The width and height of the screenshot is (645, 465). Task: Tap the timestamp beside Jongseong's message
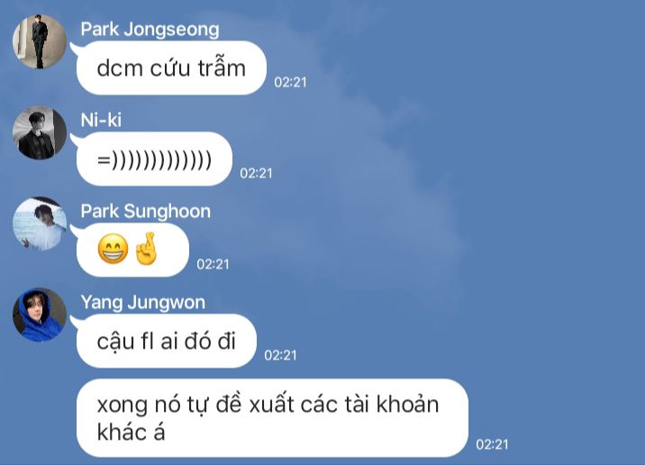point(290,82)
